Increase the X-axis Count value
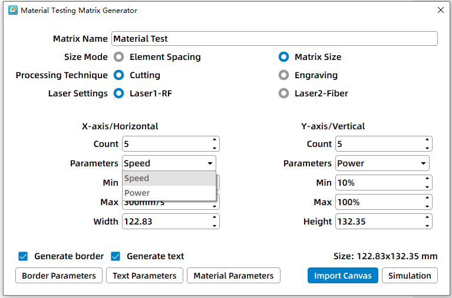The image size is (452, 298). [x=215, y=140]
